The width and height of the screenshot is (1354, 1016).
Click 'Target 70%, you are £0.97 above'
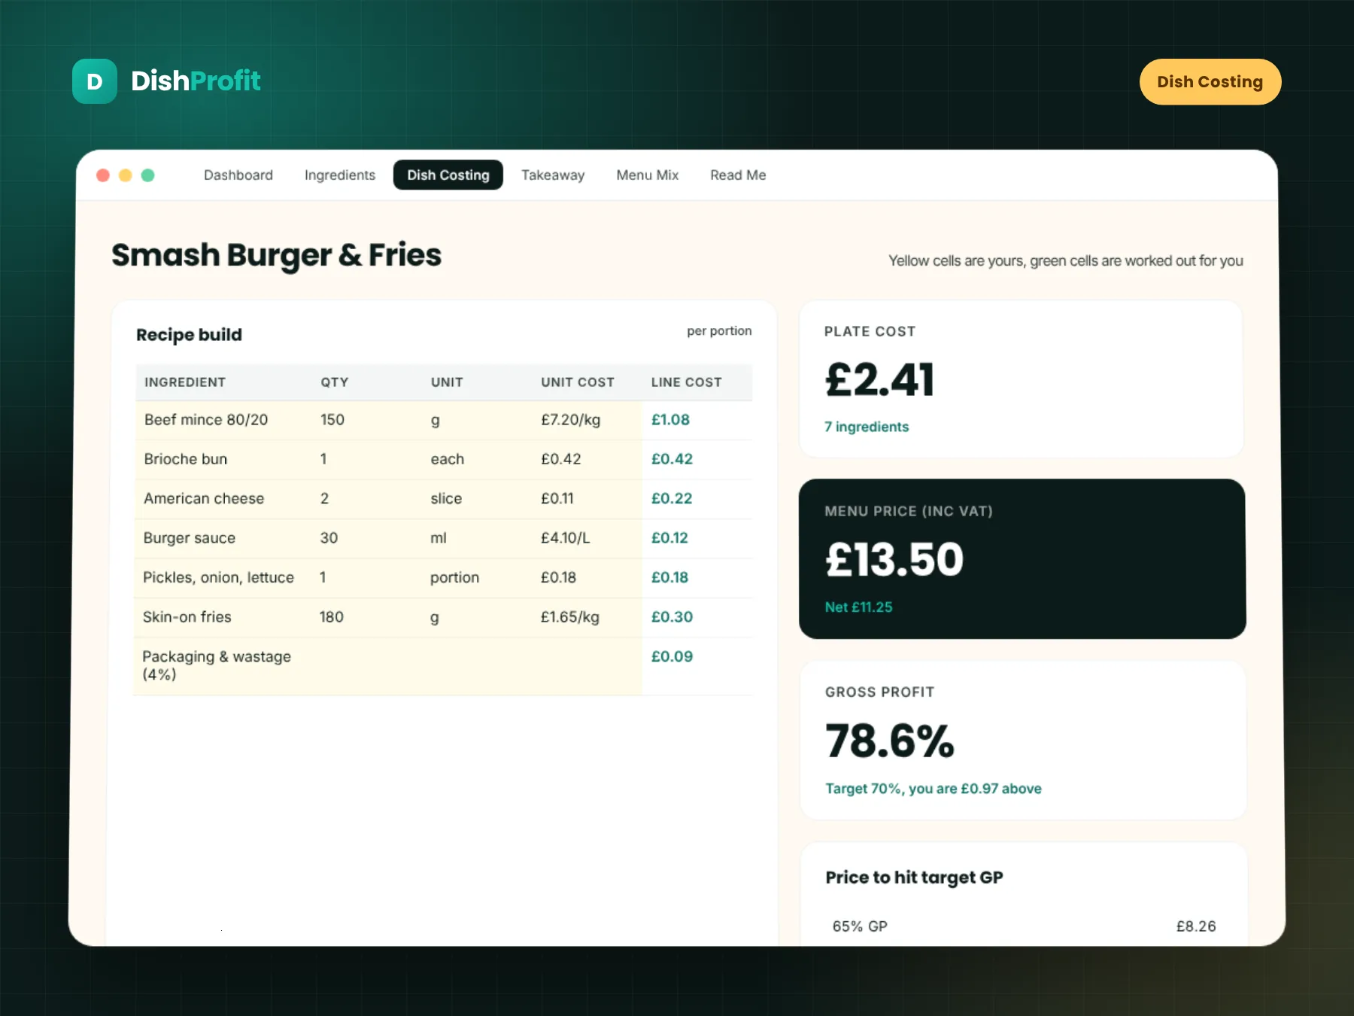pos(934,789)
